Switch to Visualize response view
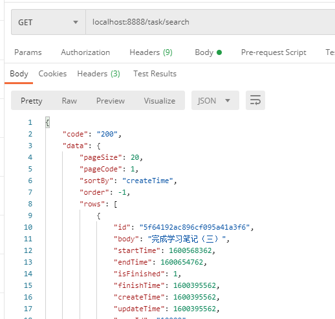Screen dimensions: 335x319 click(160, 101)
